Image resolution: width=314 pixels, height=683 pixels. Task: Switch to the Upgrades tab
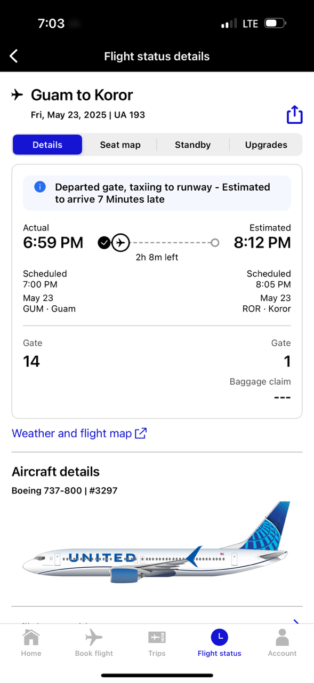(266, 145)
